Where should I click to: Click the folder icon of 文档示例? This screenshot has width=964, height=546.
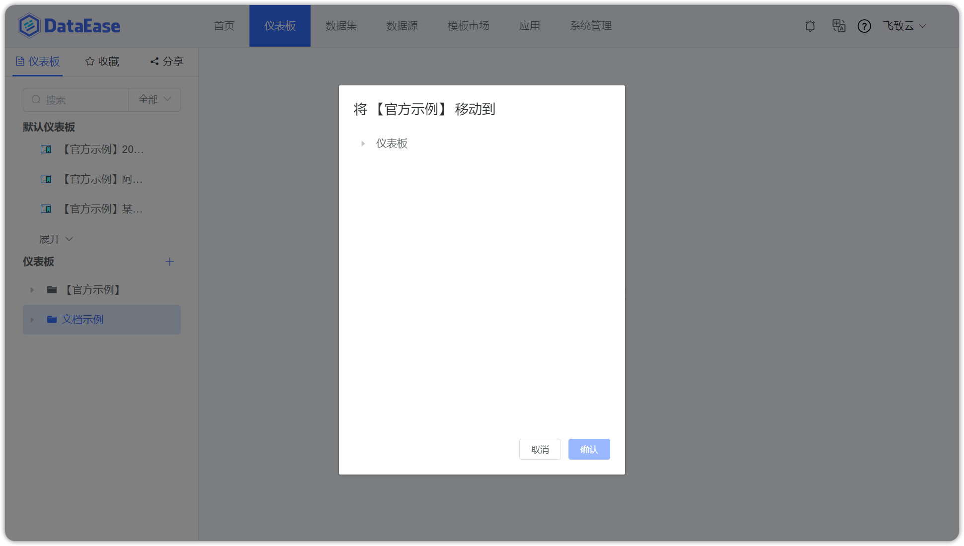(52, 320)
